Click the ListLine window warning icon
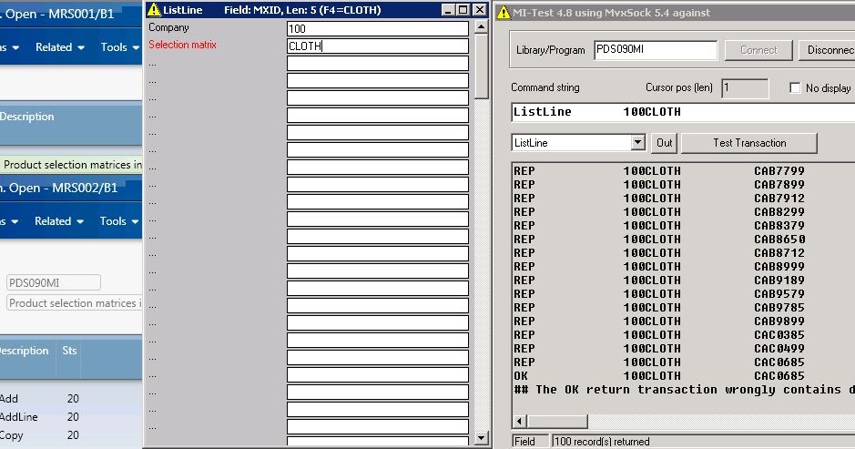Screen dimensions: 855x449 pyautogui.click(x=154, y=10)
